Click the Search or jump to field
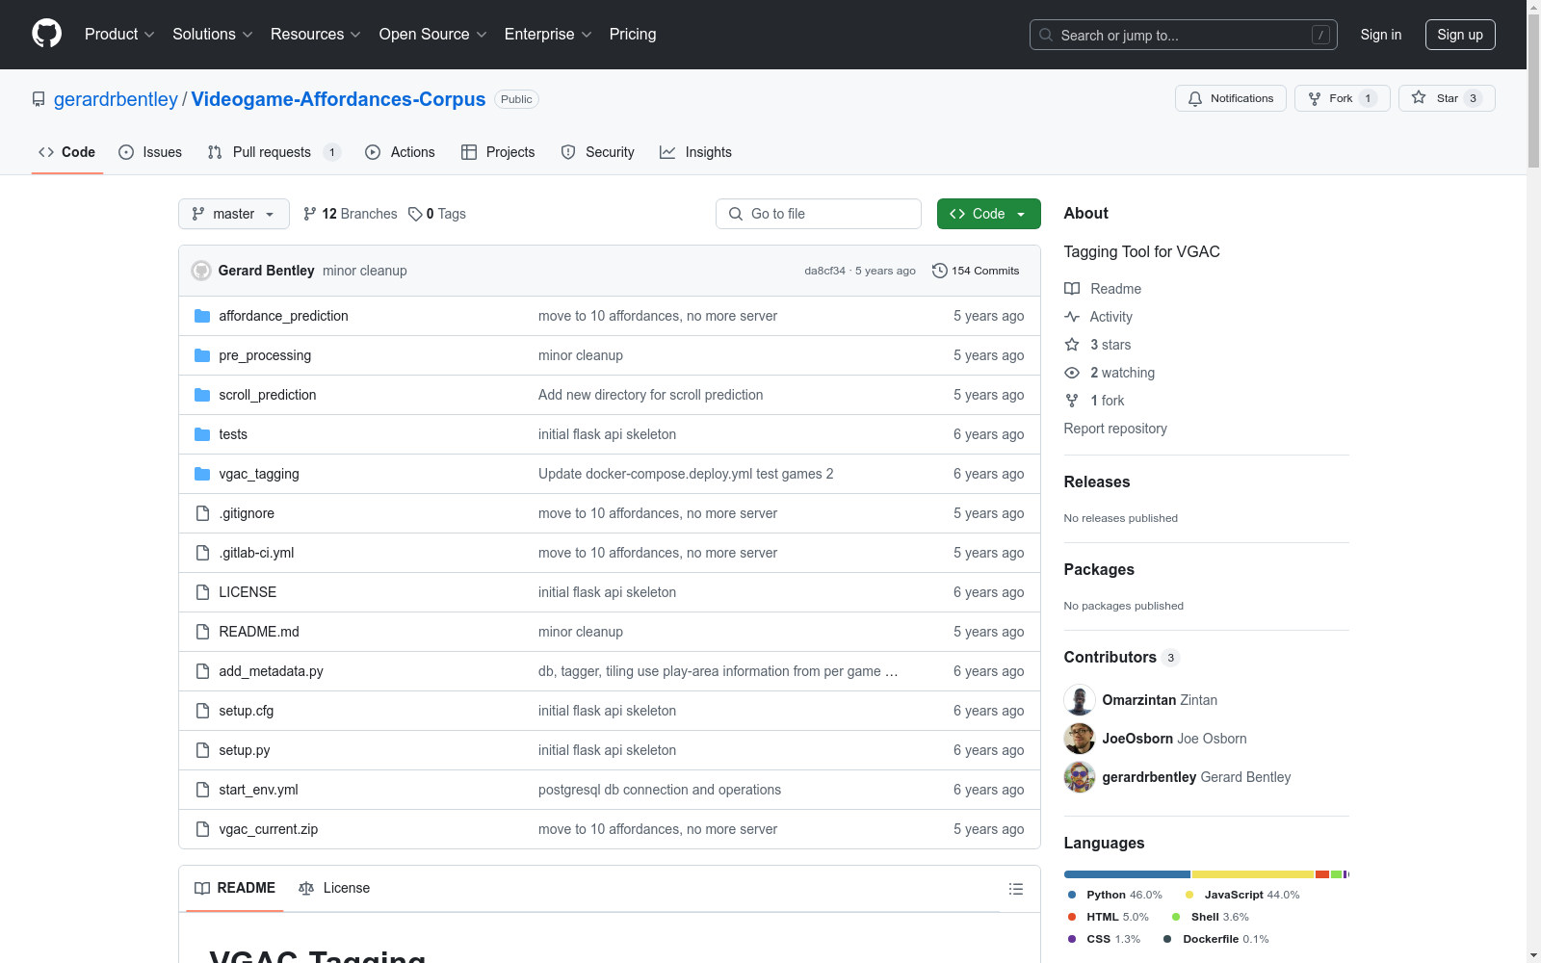1541x963 pixels. (x=1184, y=35)
